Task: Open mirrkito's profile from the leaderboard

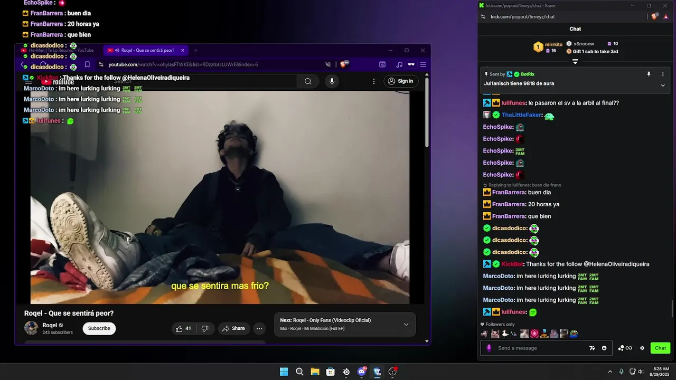Action: coord(553,45)
